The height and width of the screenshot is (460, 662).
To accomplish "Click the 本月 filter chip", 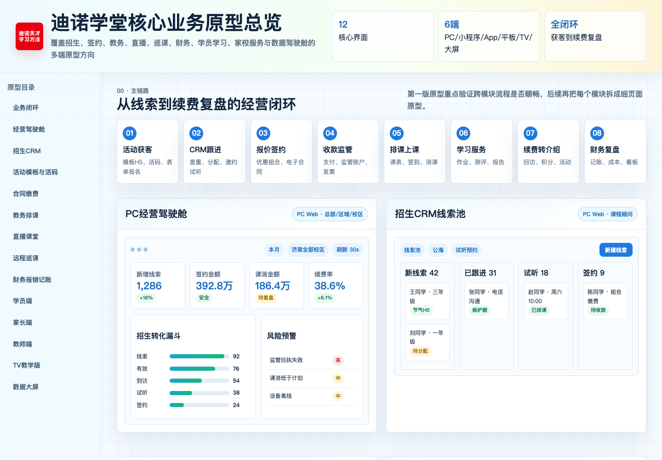I will pos(274,250).
